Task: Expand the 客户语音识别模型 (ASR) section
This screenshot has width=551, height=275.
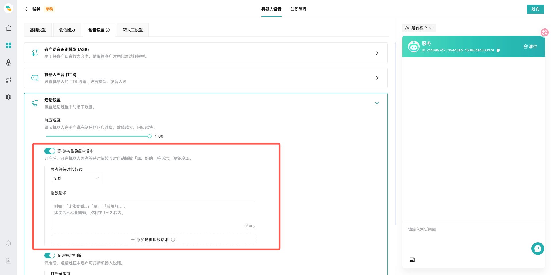Action: (206, 53)
